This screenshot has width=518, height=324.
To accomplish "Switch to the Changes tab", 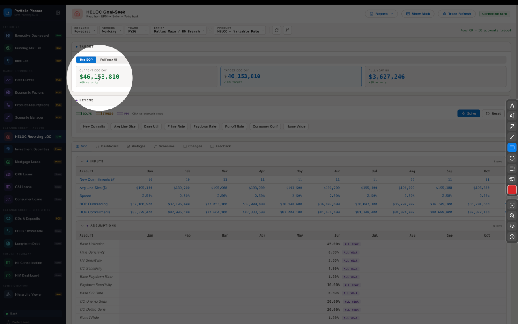I will click(x=193, y=146).
